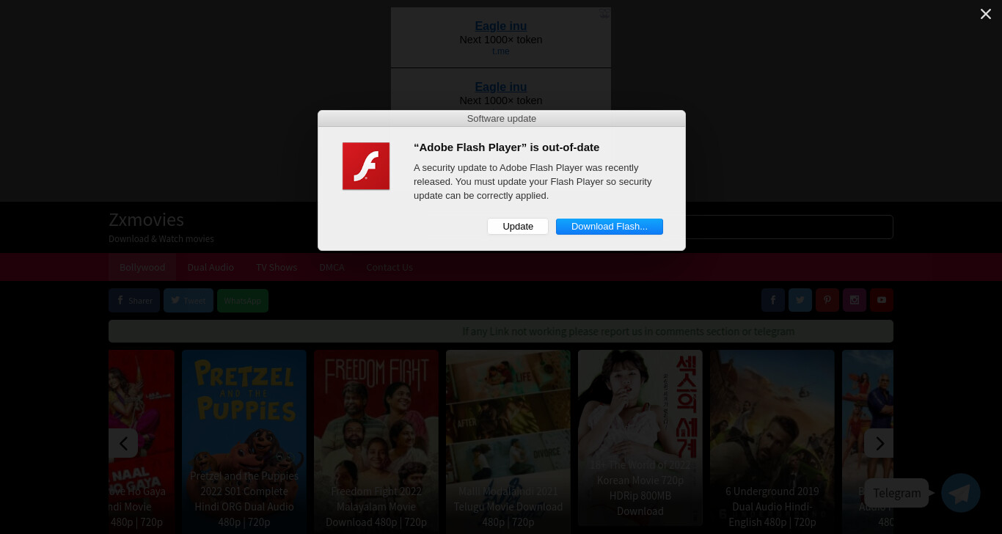The image size is (1002, 534).
Task: Click the 'Download & Watch movies' tagline
Action: pyautogui.click(x=161, y=238)
